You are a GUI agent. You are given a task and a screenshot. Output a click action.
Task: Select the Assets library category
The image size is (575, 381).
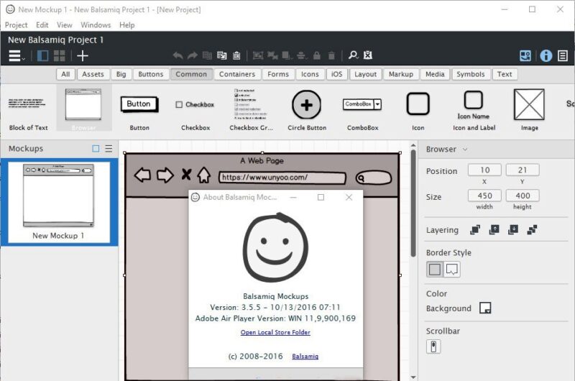[93, 74]
